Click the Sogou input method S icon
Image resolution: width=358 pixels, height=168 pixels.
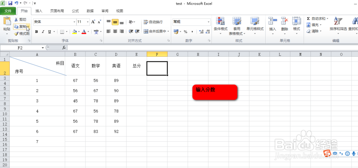click(x=328, y=153)
